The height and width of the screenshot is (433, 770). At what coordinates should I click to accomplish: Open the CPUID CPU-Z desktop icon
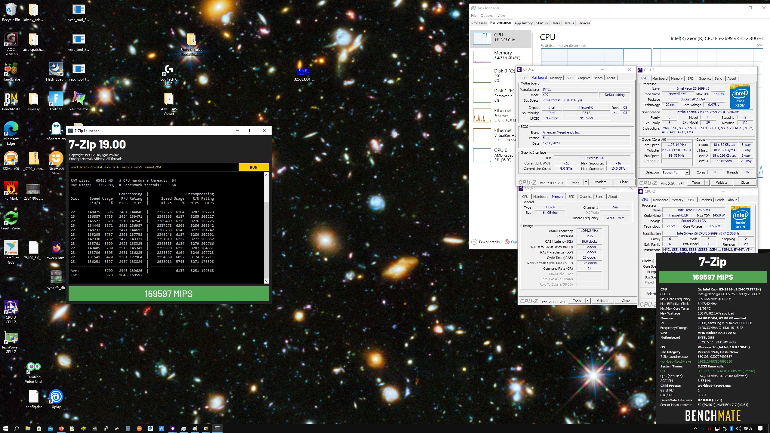11,312
